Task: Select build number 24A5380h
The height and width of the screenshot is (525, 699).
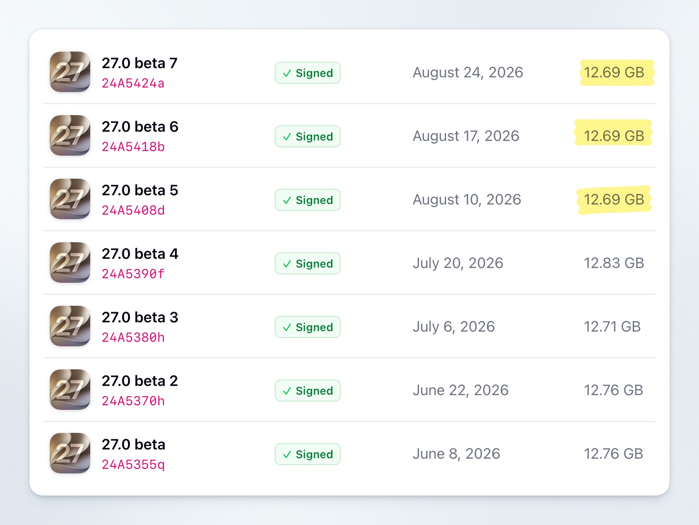Action: (x=133, y=338)
